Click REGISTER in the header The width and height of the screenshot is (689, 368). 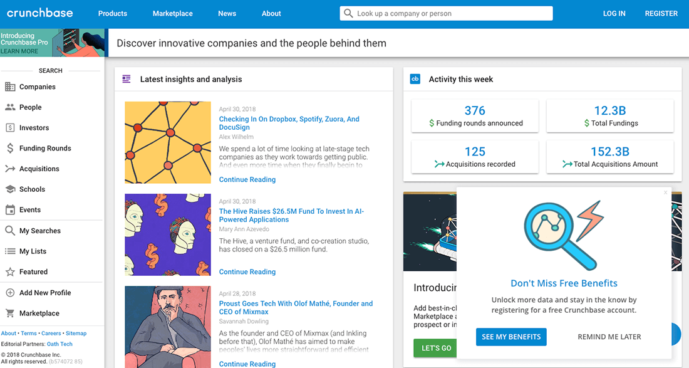click(661, 14)
